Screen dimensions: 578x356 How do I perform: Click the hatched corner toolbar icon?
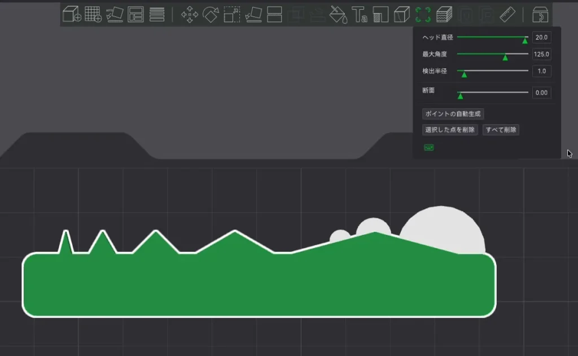pyautogui.click(x=380, y=14)
